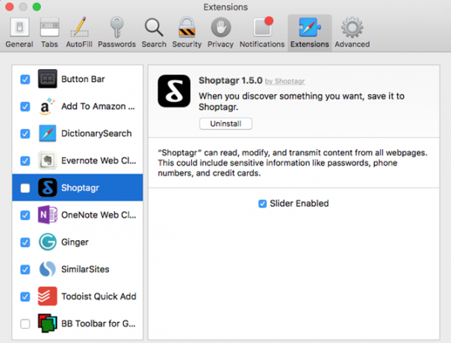Select the Shoptagr name in the list
Image resolution: width=451 pixels, height=343 pixels.
point(80,188)
